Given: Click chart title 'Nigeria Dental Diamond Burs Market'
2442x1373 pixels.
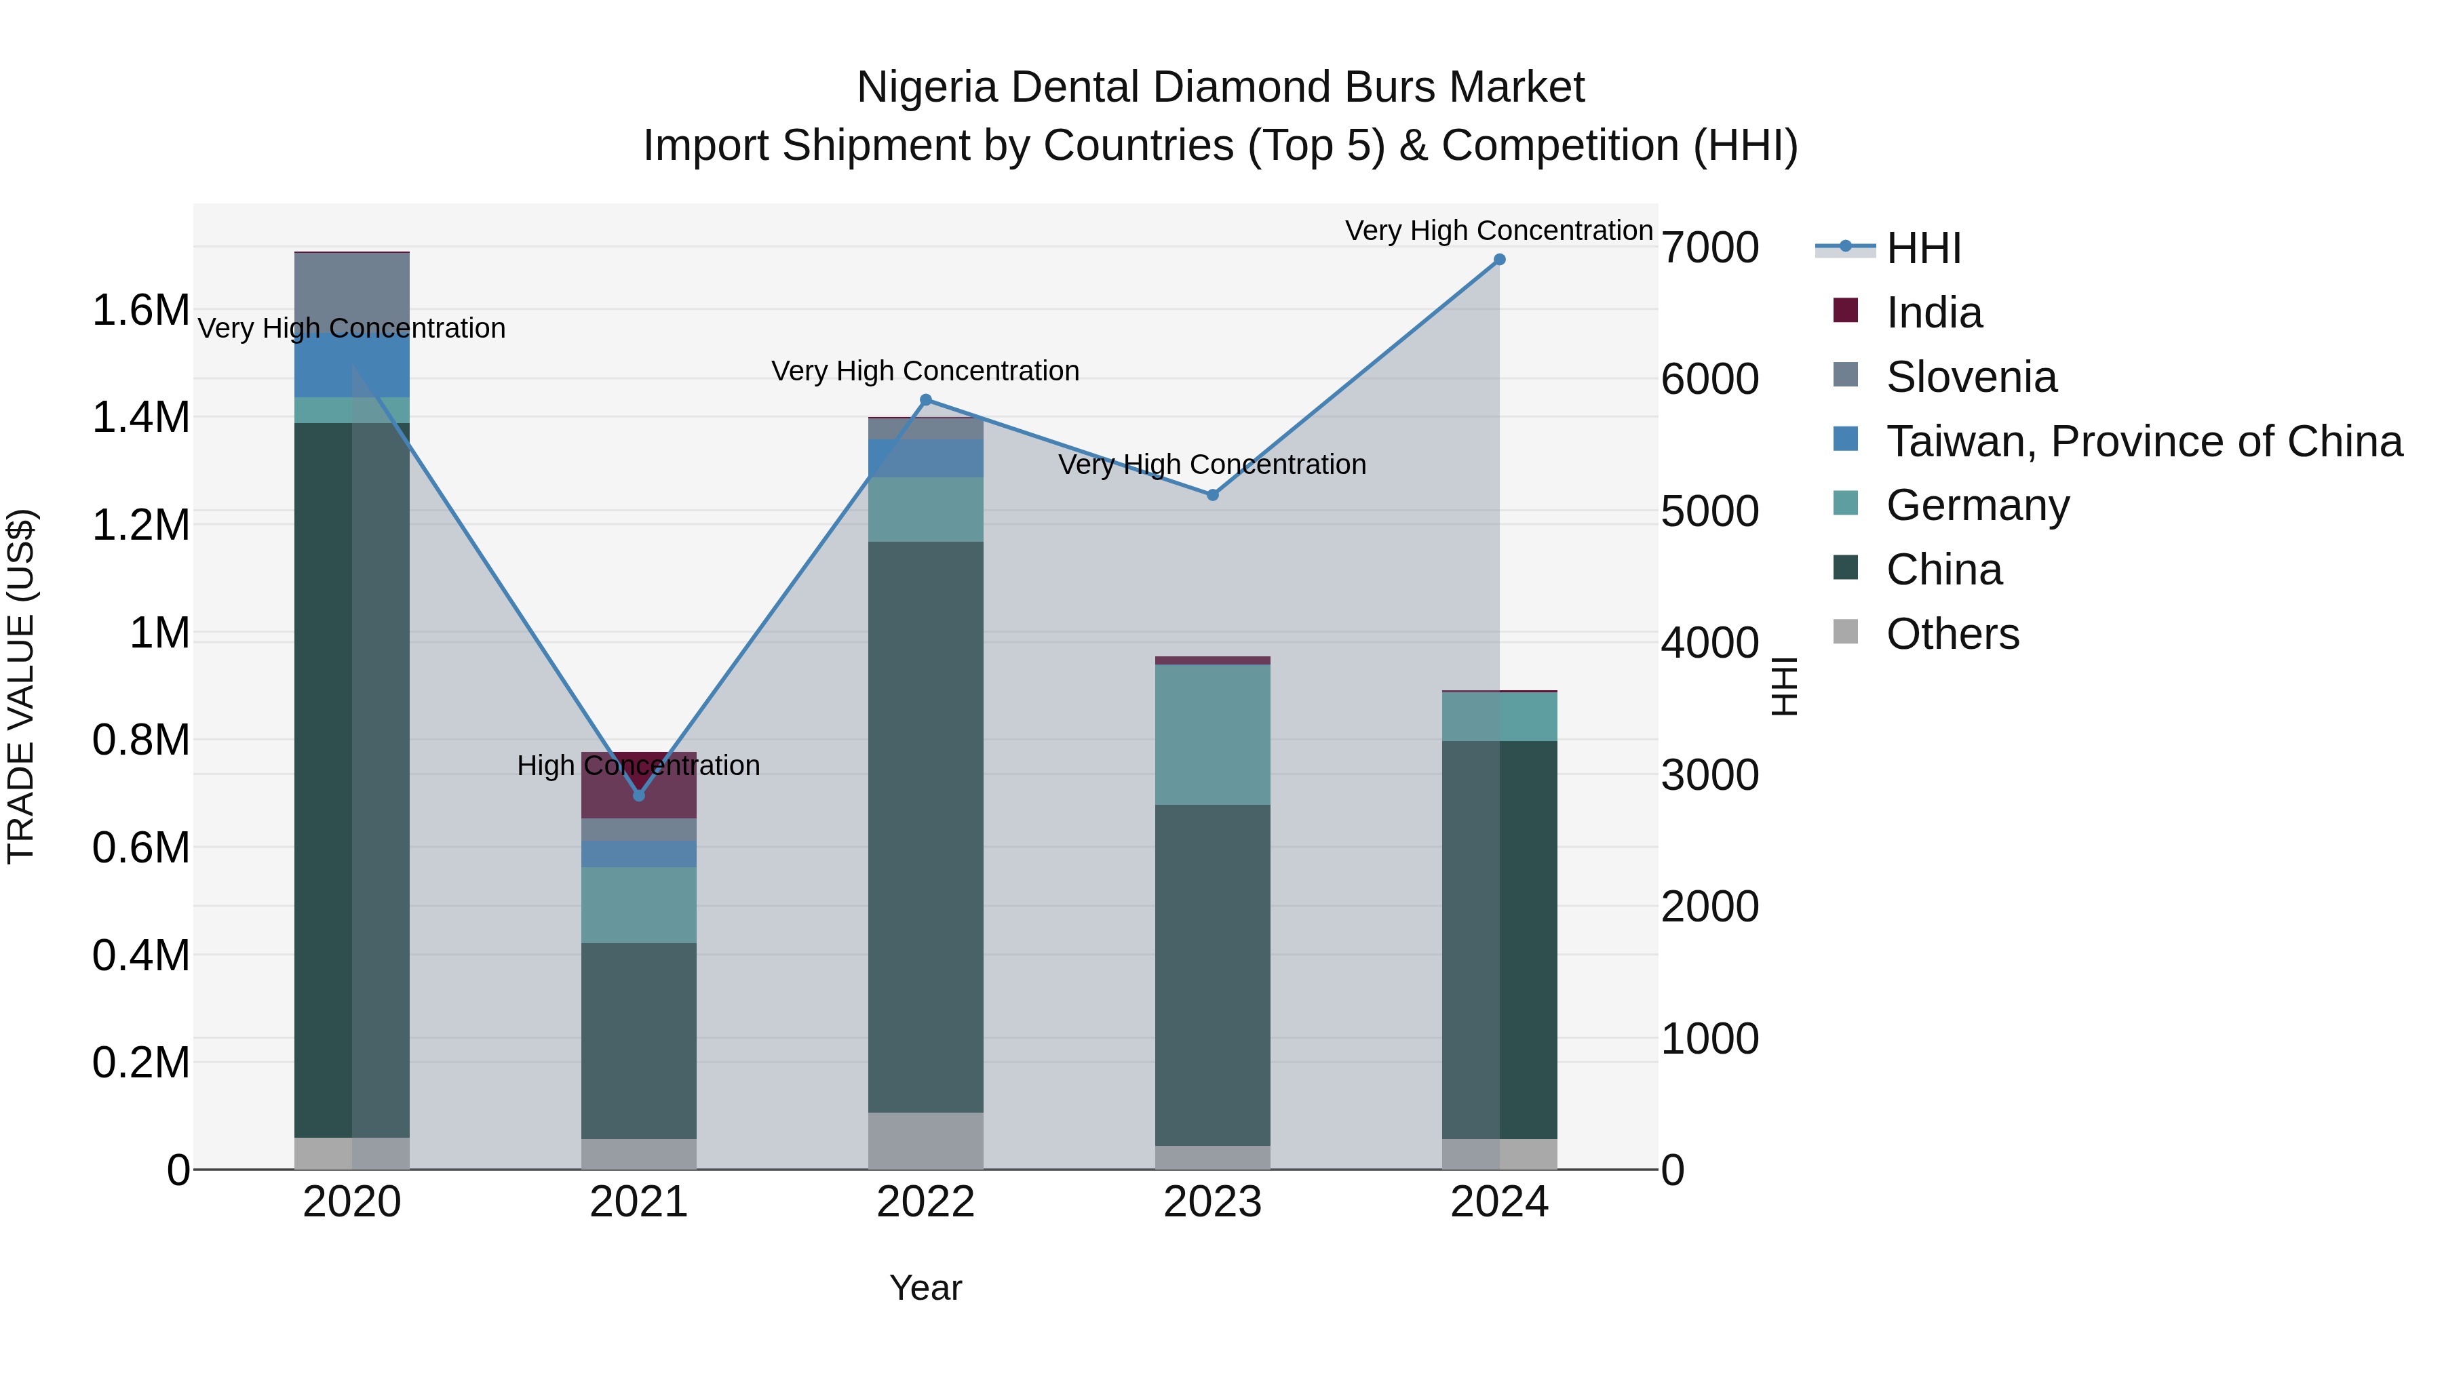Looking at the screenshot, I should pos(1221,87).
